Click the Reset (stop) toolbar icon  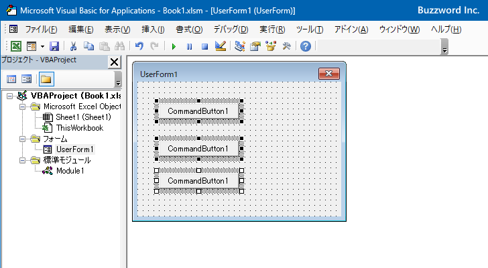pyautogui.click(x=204, y=47)
